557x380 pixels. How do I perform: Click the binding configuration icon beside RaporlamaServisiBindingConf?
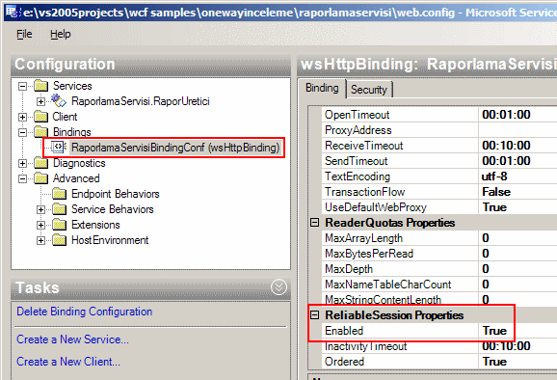(x=59, y=147)
